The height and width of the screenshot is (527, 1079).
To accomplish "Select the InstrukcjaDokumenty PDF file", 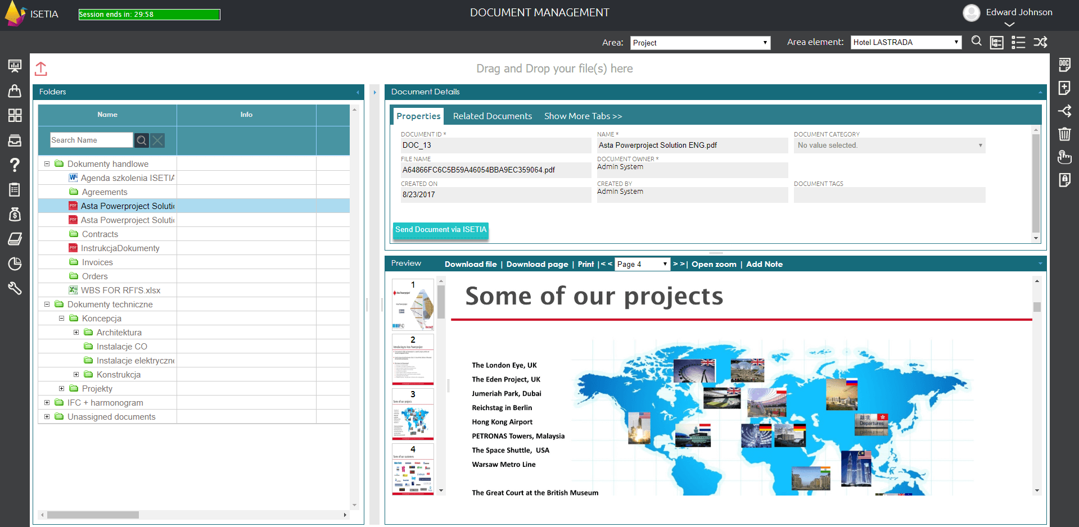I will 114,248.
